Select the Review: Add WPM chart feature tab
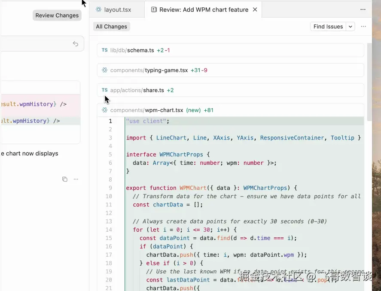This screenshot has width=381, height=291. 204,9
